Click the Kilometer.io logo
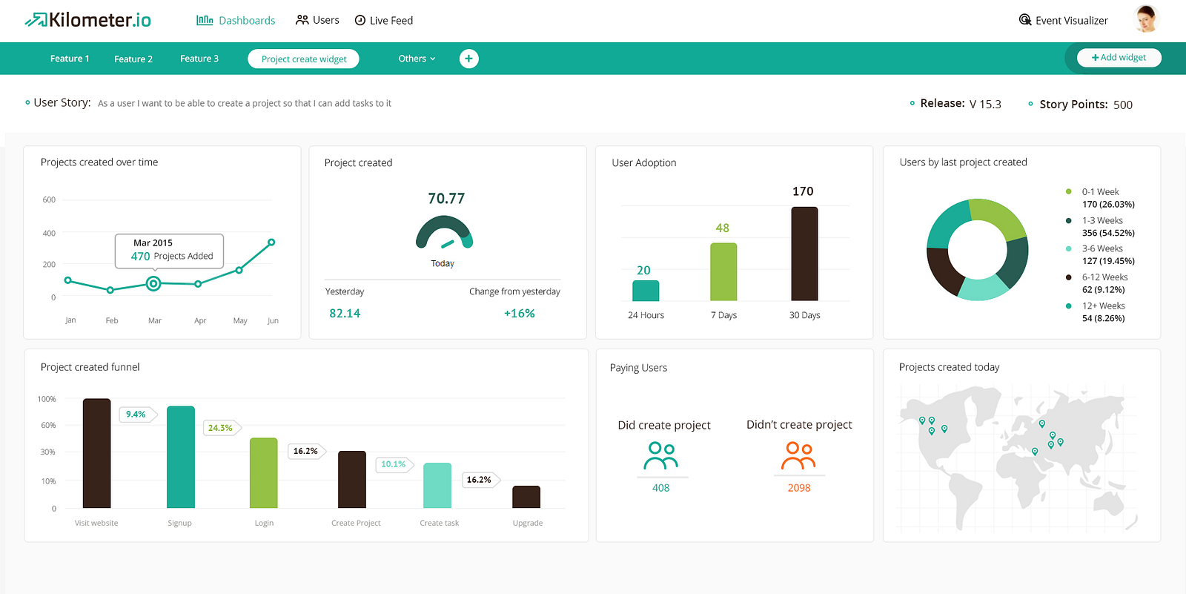The height and width of the screenshot is (594, 1186). click(x=87, y=20)
